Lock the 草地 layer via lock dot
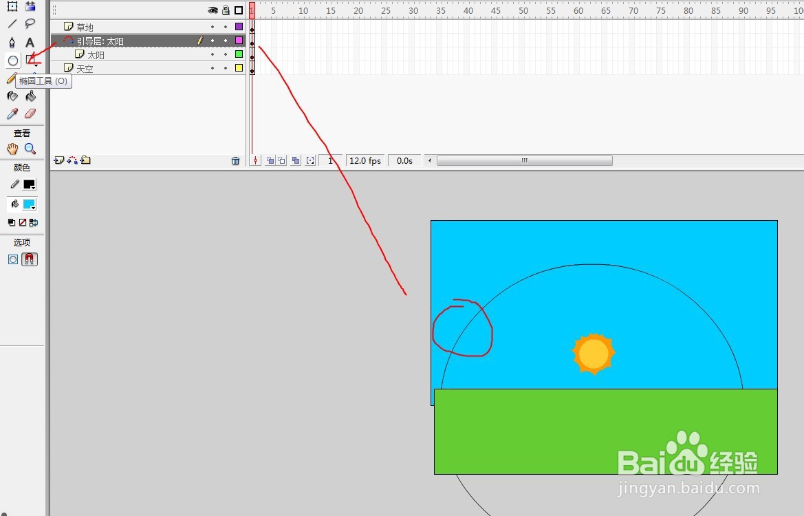 click(226, 27)
